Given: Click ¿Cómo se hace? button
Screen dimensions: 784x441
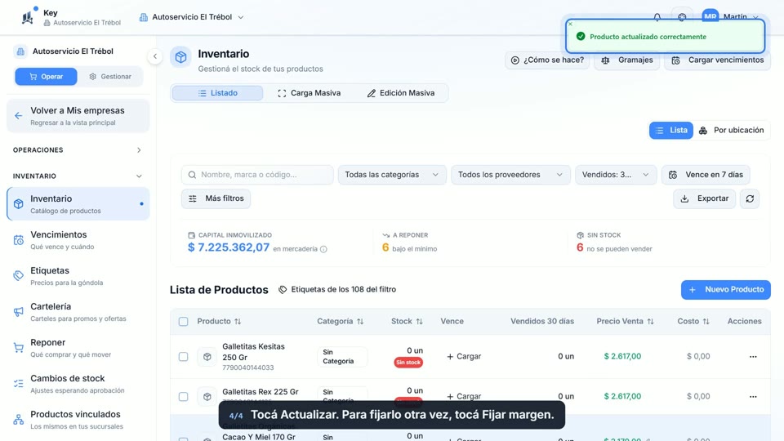Looking at the screenshot, I should click(x=547, y=60).
